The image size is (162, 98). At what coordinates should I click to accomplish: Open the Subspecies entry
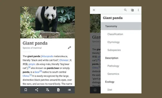pyautogui.click(x=114, y=50)
